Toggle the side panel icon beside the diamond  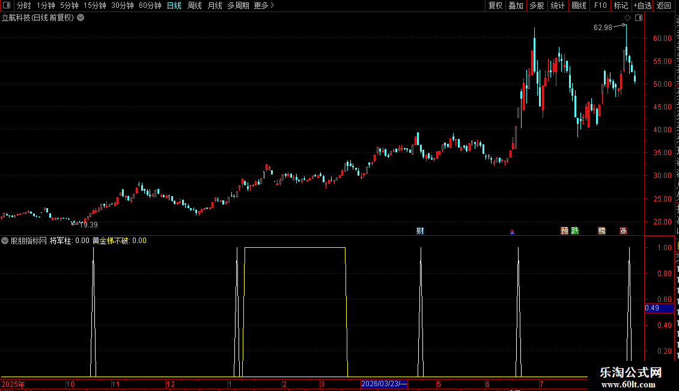[x=639, y=18]
